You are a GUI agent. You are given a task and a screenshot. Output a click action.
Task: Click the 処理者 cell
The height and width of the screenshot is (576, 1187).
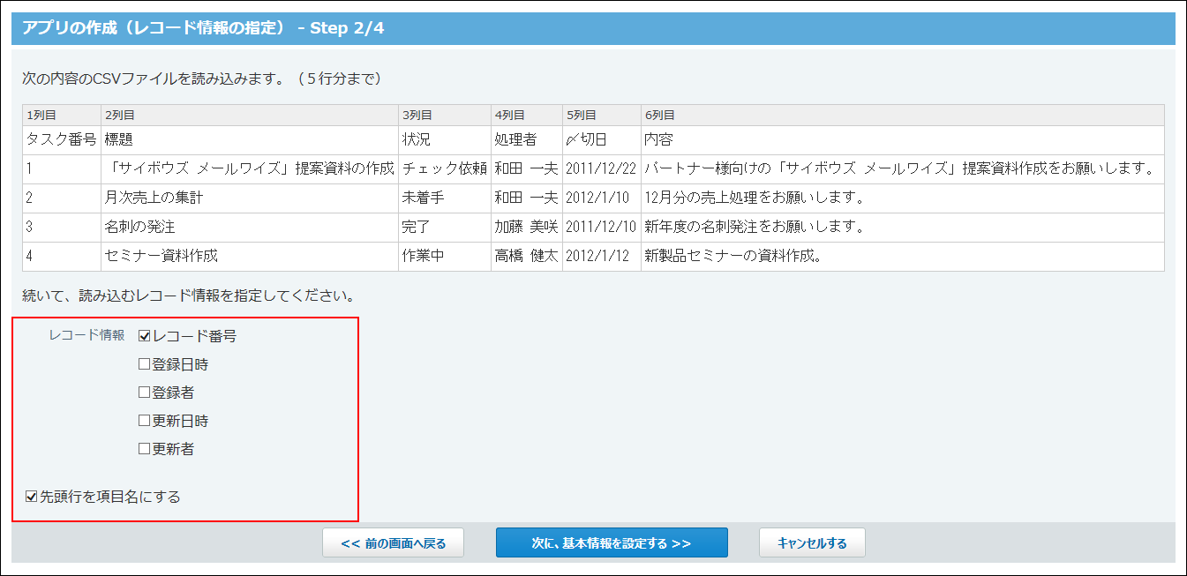pyautogui.click(x=527, y=139)
